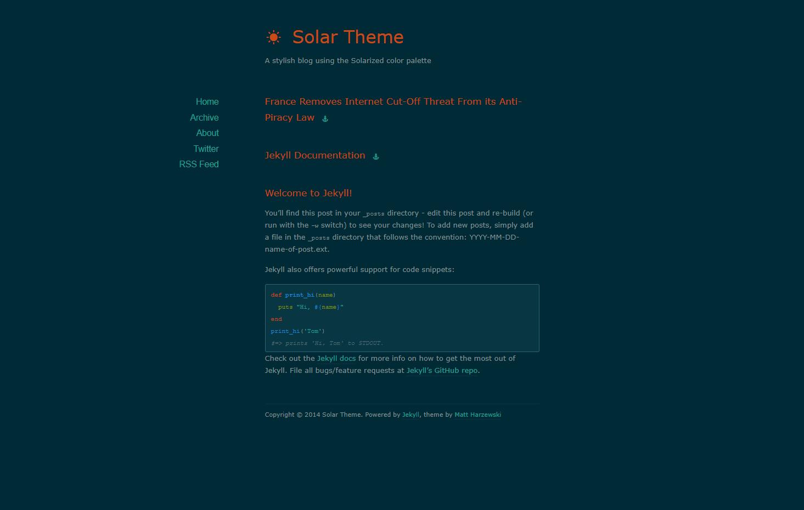This screenshot has height=510, width=804.
Task: Click the anchor icon beside Jekyll Documentation
Action: coord(375,156)
